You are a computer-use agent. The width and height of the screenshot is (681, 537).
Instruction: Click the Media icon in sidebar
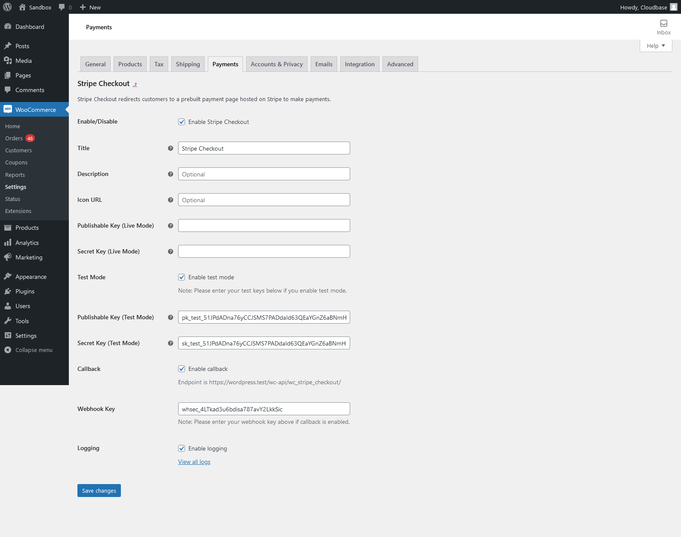pyautogui.click(x=8, y=60)
